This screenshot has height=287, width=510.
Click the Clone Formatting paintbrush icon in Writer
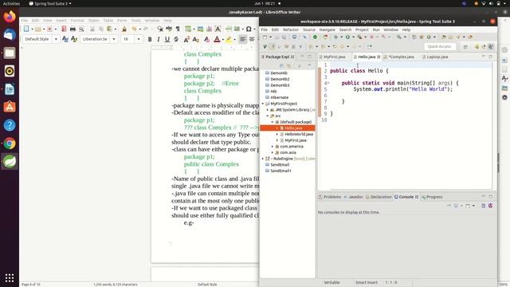coord(124,29)
